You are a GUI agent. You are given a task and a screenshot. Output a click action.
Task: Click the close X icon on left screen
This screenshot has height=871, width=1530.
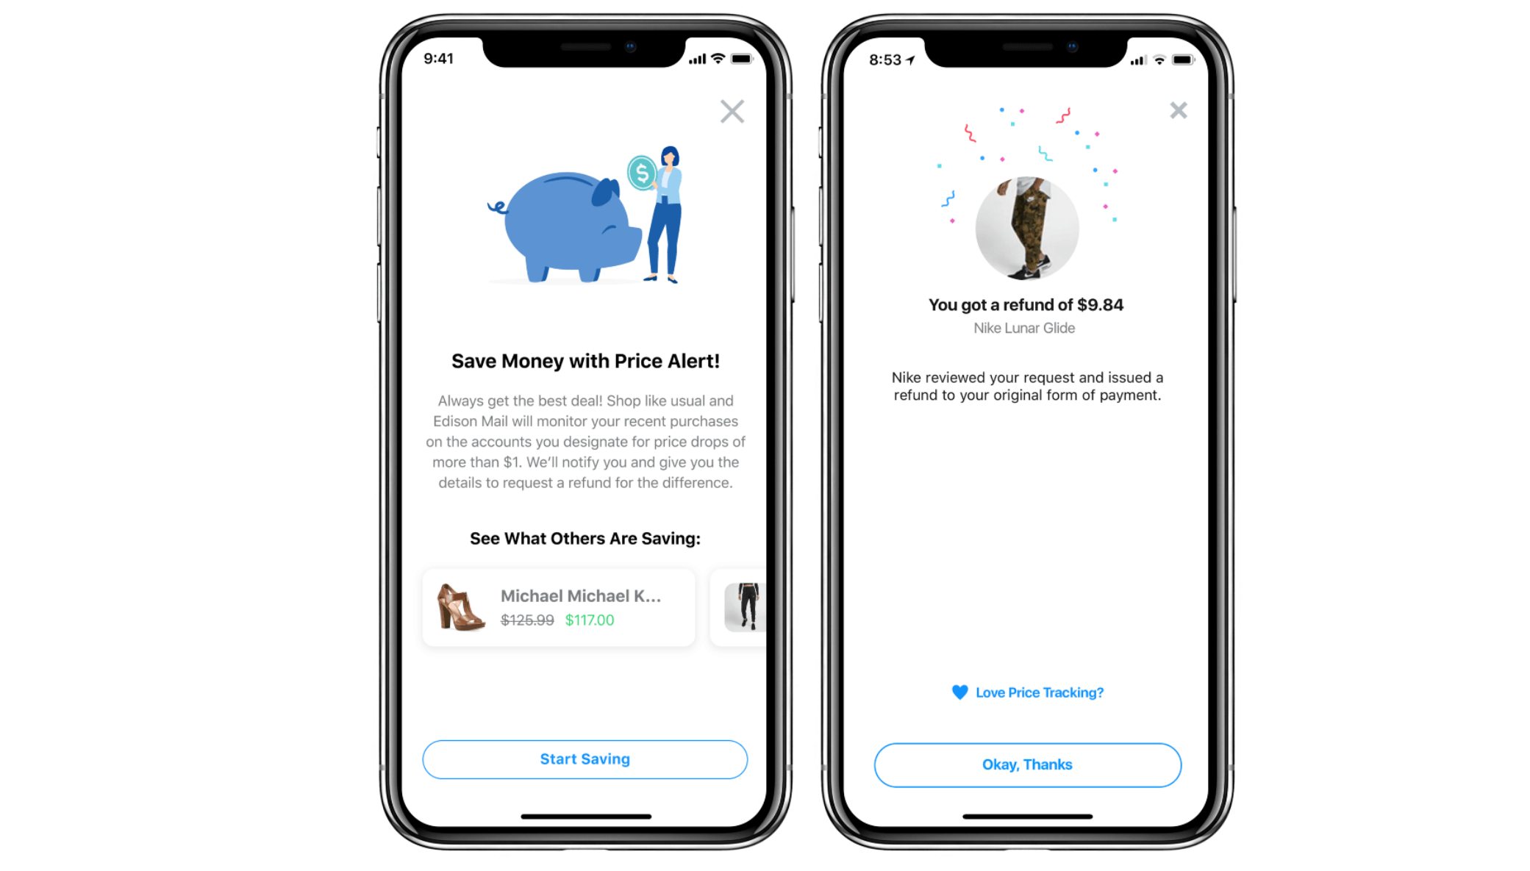732,112
